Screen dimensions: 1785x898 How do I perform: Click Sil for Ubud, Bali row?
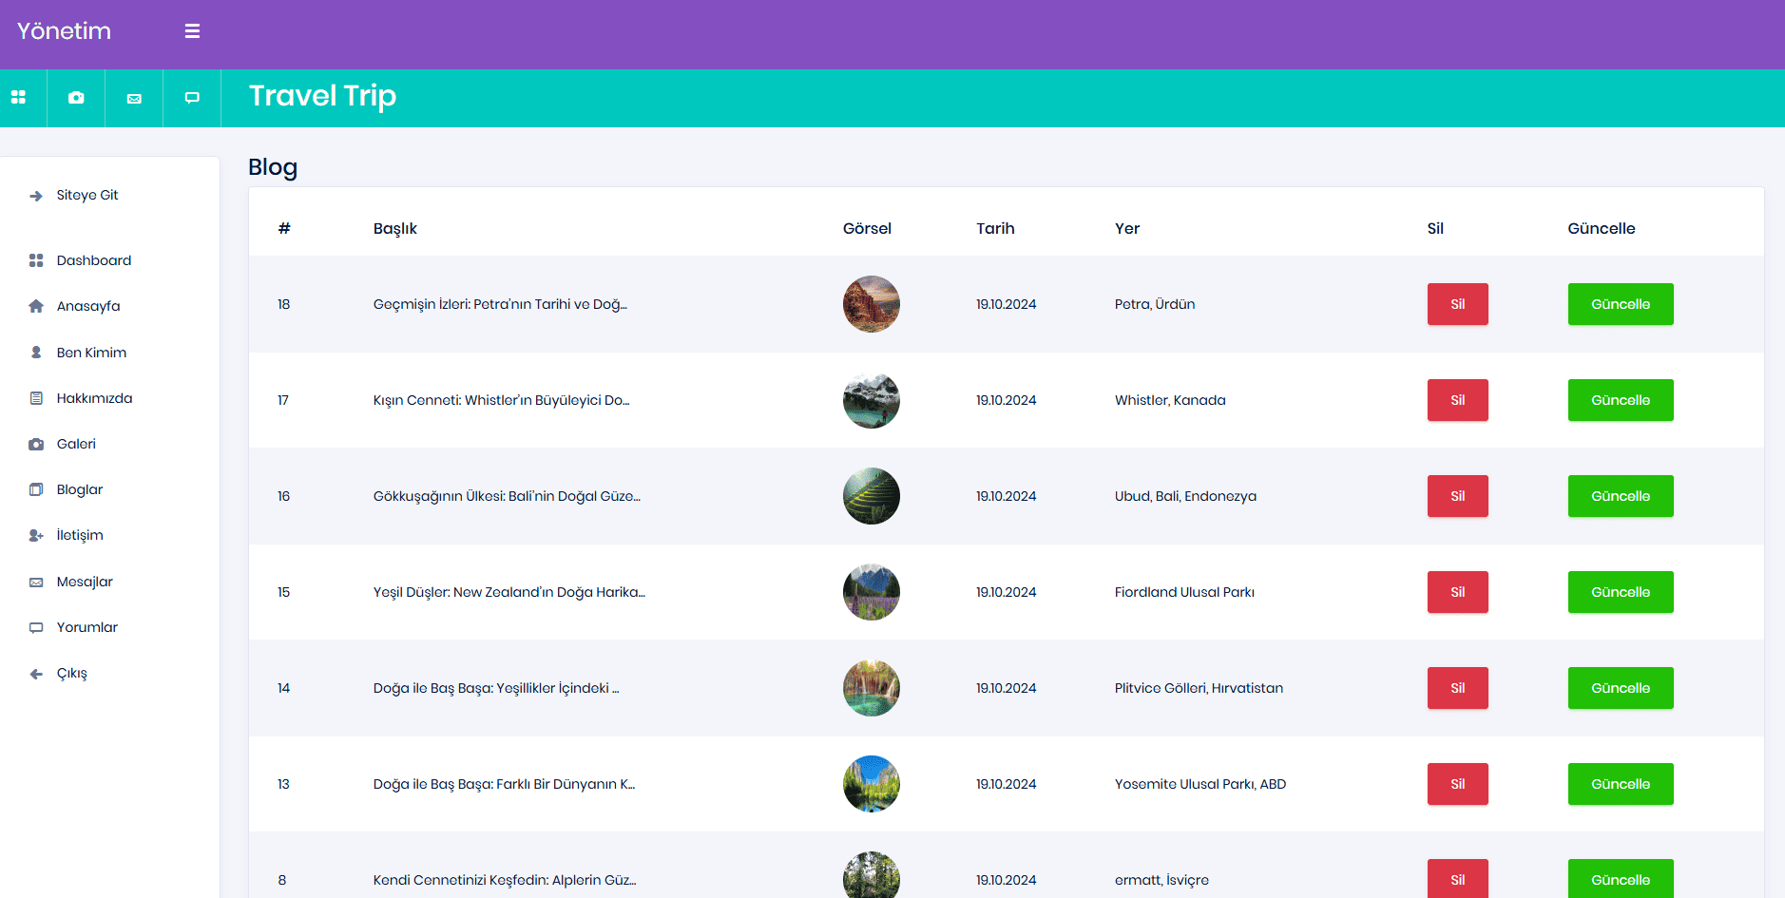click(1457, 496)
